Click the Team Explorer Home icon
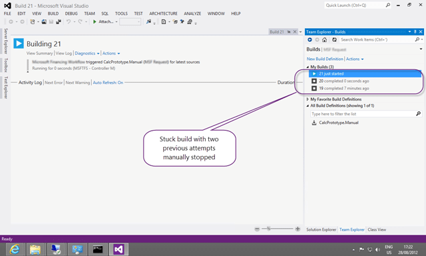 pos(324,40)
